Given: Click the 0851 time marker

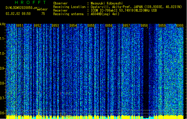Looking at the screenshot, I should pos(20,26).
